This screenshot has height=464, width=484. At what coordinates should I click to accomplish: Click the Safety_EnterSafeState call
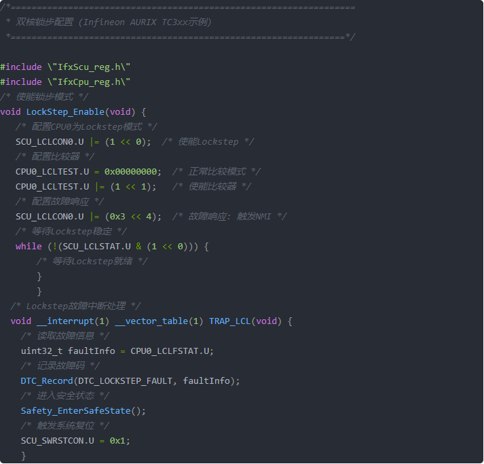coord(83,411)
